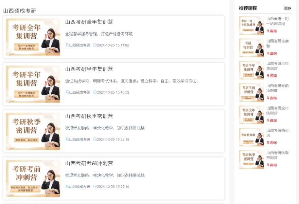The image size is (299, 204).
Task: Open main list title 山西考研全年集训营
Action: tap(89, 22)
